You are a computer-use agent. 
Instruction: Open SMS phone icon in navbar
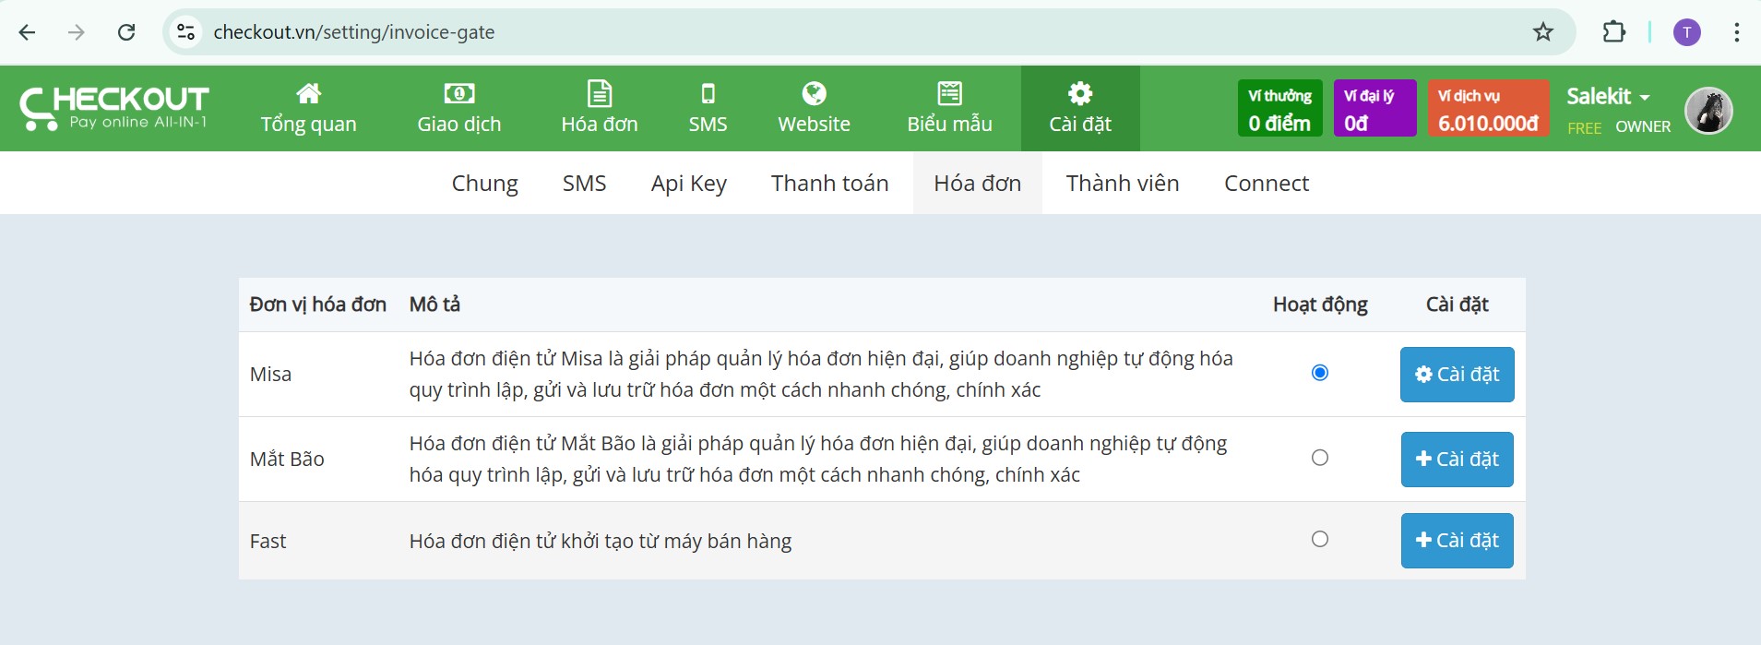708,93
